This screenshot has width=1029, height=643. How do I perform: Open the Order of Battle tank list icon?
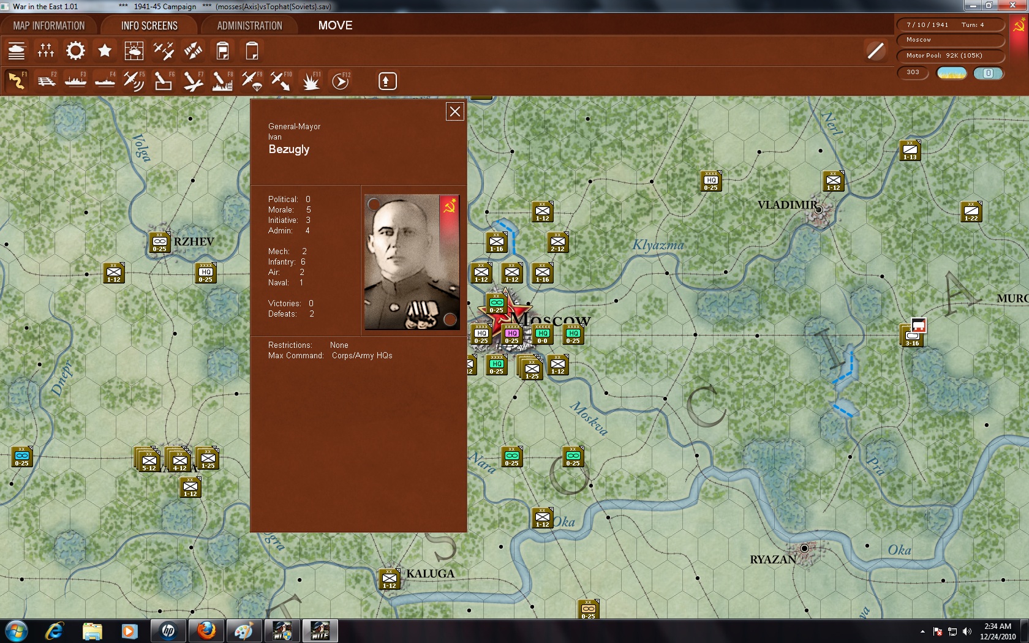point(17,51)
